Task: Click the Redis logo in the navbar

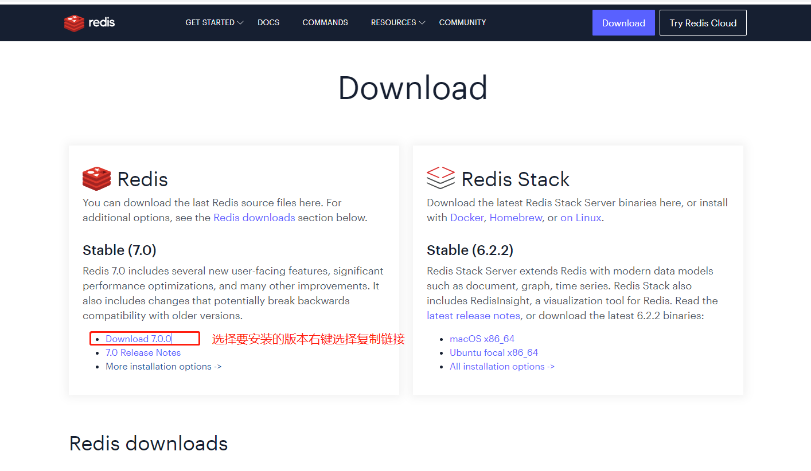Action: coord(89,23)
